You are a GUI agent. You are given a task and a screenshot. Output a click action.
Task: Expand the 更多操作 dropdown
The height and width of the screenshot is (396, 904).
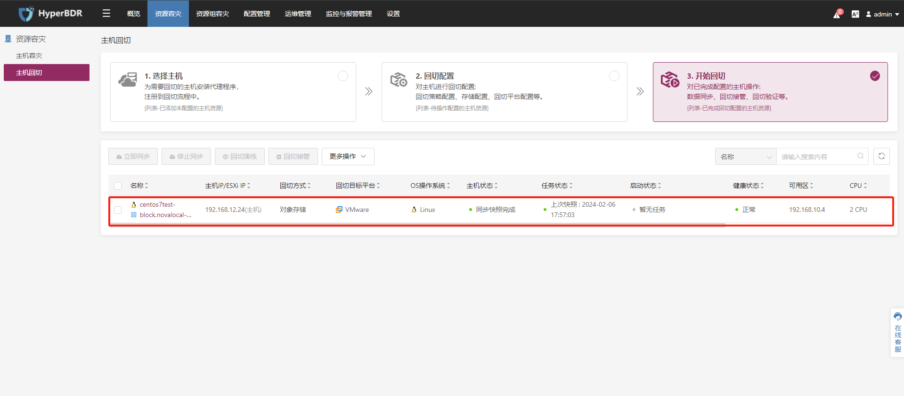tap(348, 156)
